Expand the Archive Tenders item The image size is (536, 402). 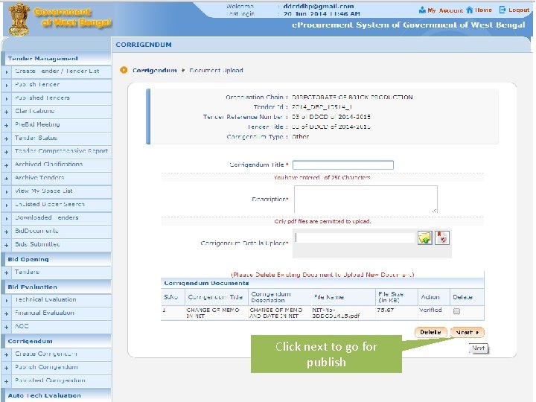pyautogui.click(x=7, y=179)
